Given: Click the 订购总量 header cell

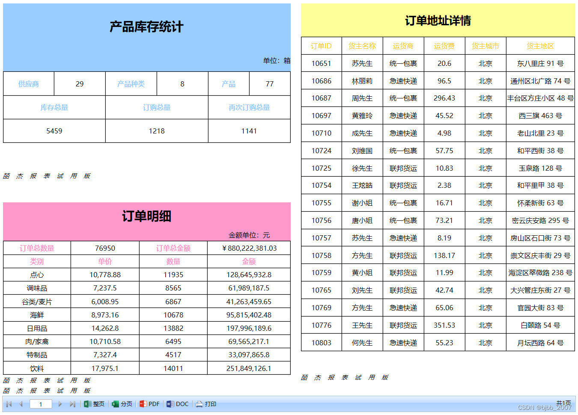Looking at the screenshot, I should coord(157,107).
